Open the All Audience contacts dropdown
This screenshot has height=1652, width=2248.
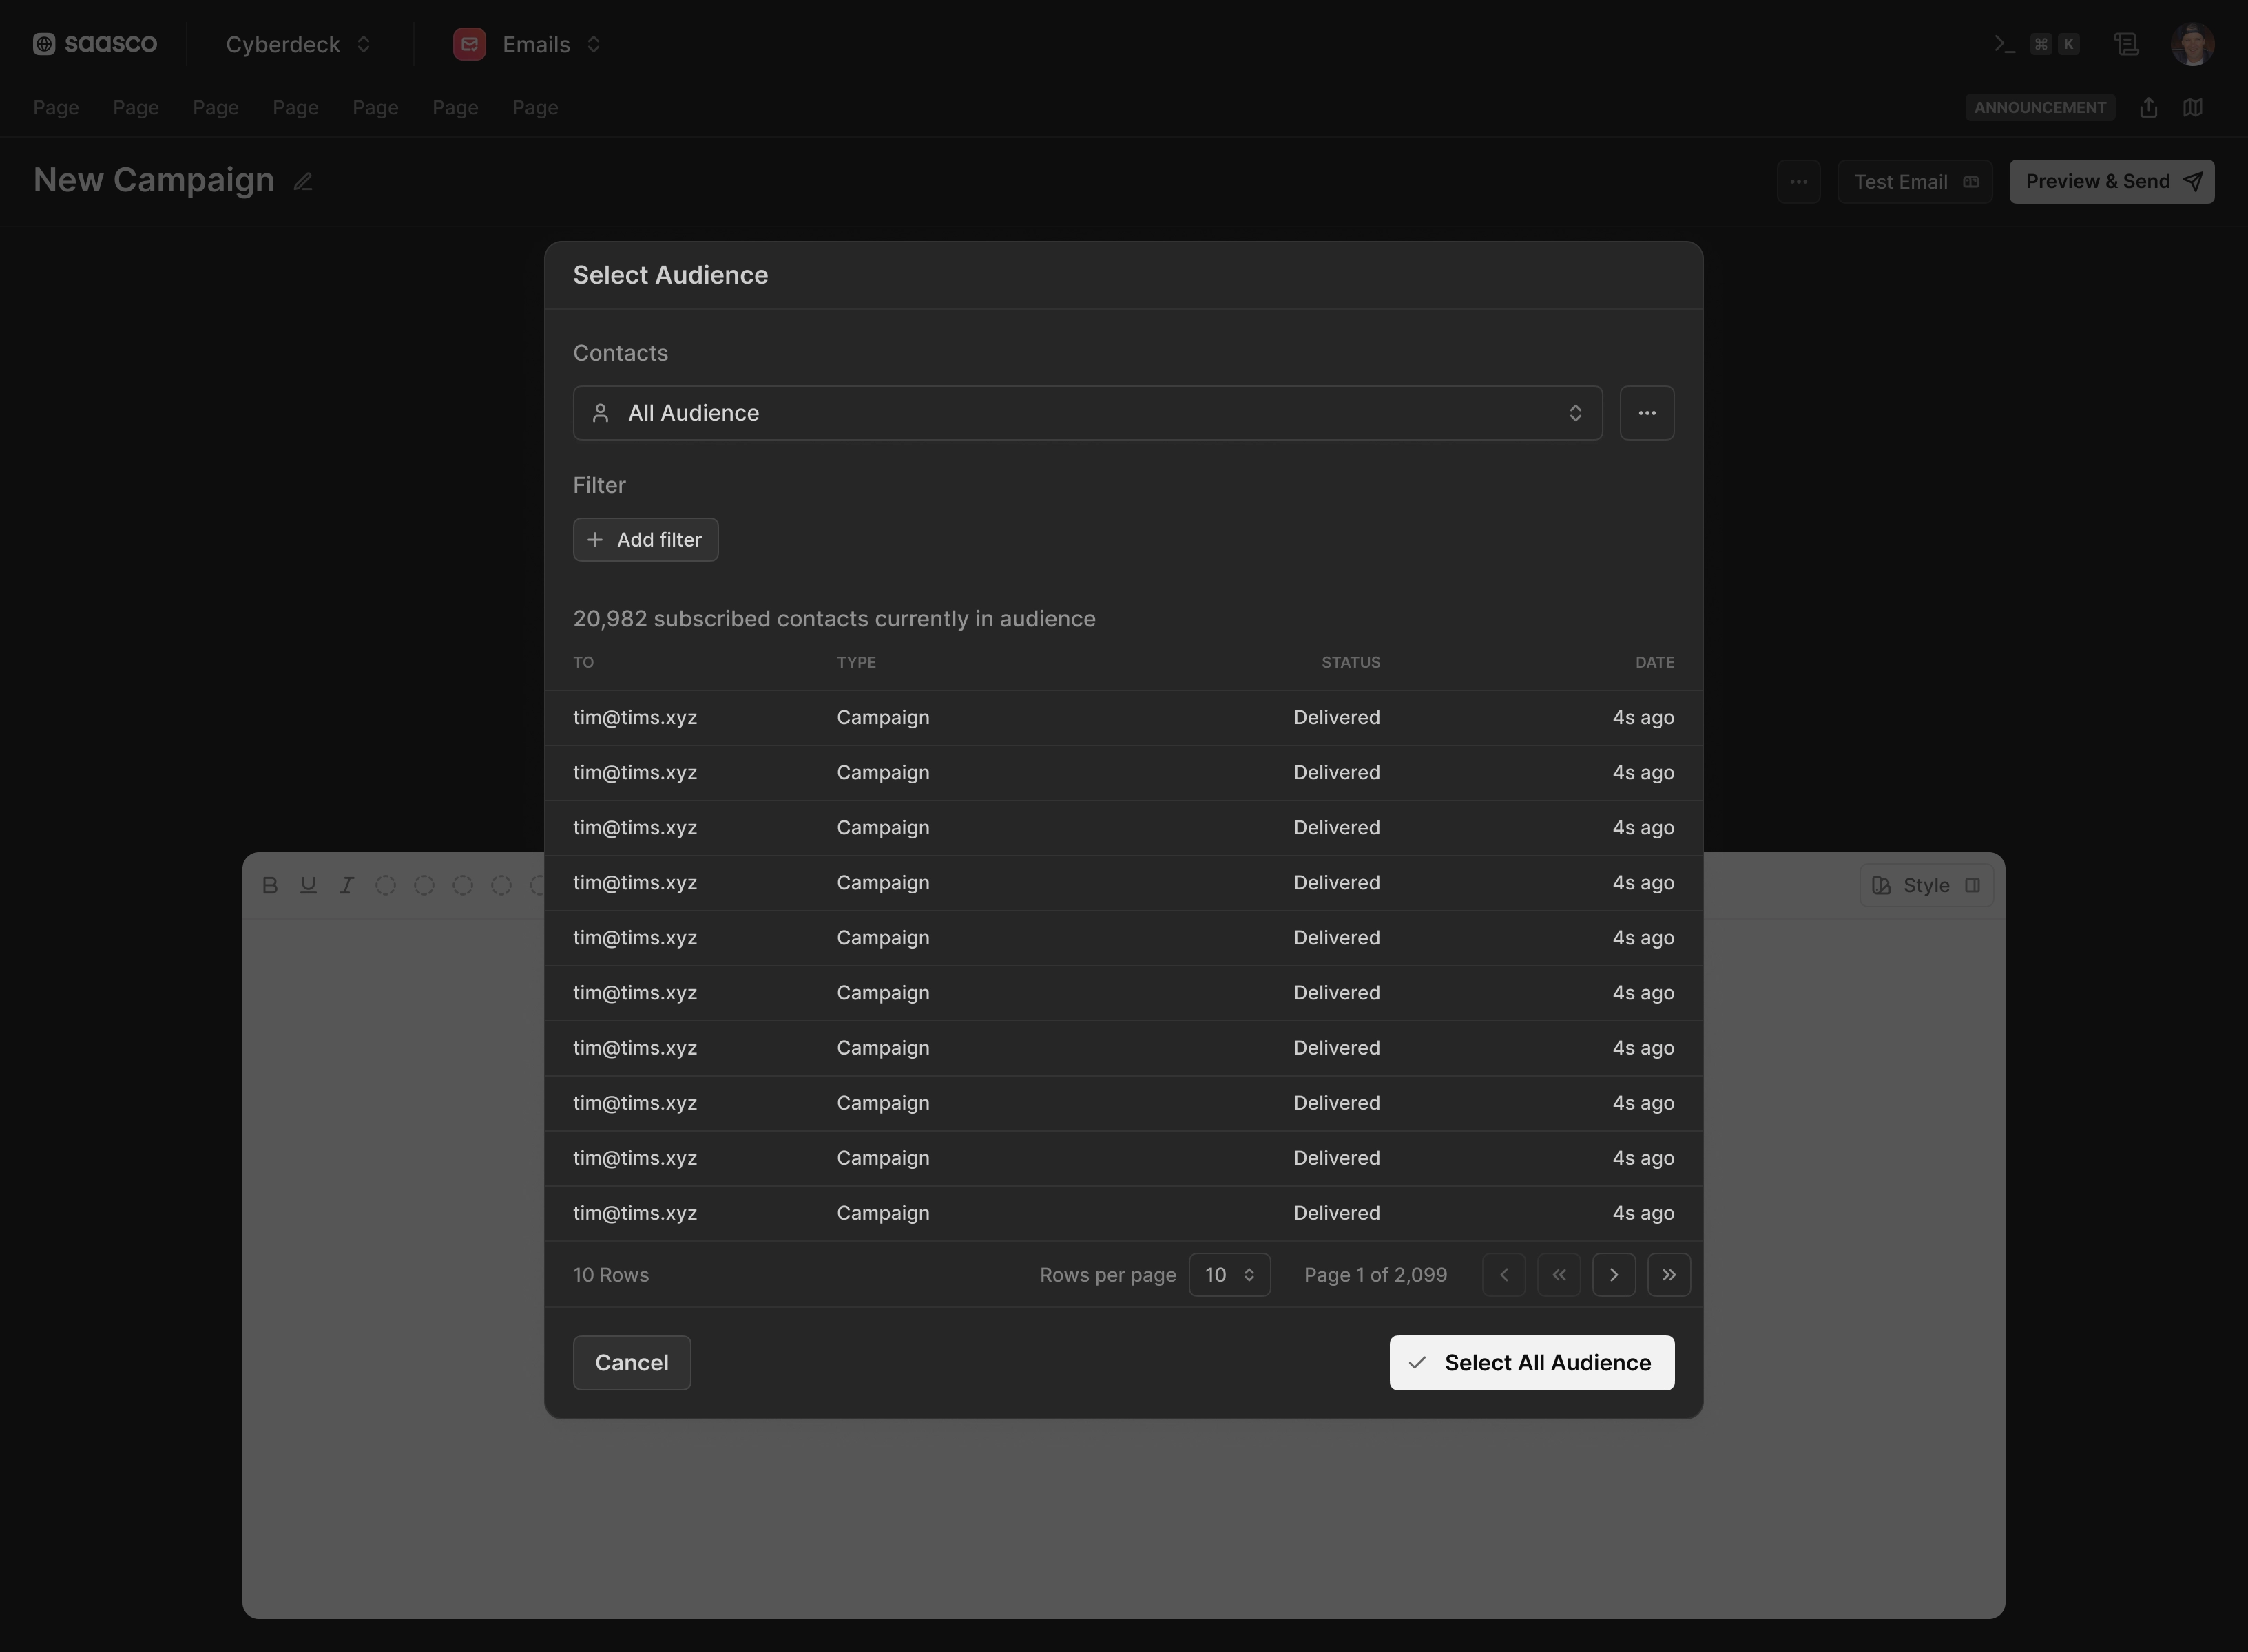pyautogui.click(x=1087, y=413)
